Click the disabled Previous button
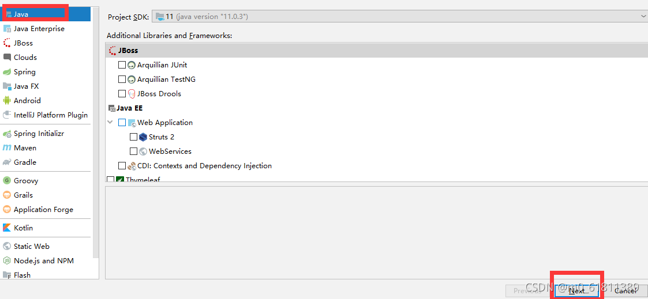 click(527, 291)
